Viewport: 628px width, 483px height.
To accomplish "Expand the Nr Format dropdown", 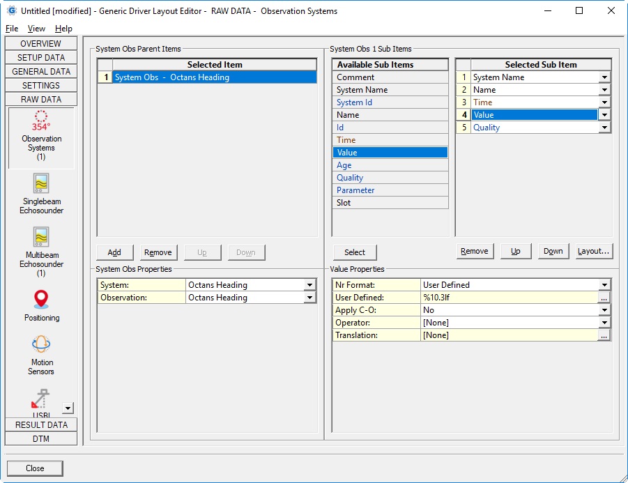I will pos(604,285).
